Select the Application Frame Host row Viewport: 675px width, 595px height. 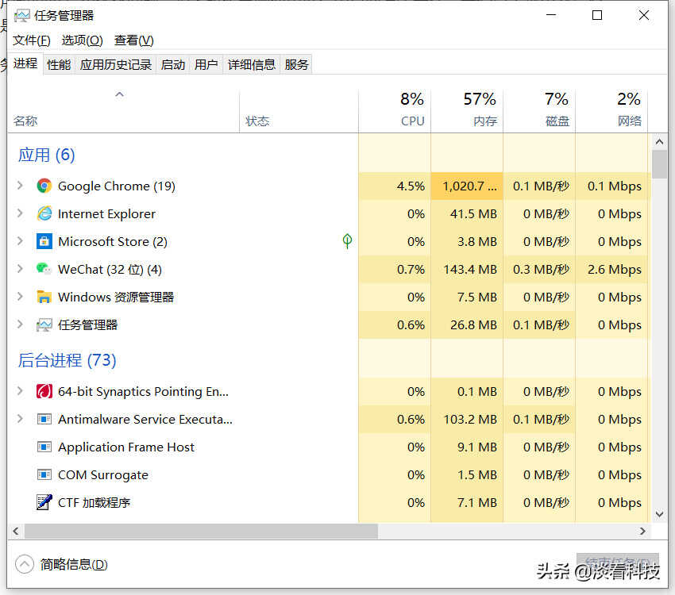point(126,447)
